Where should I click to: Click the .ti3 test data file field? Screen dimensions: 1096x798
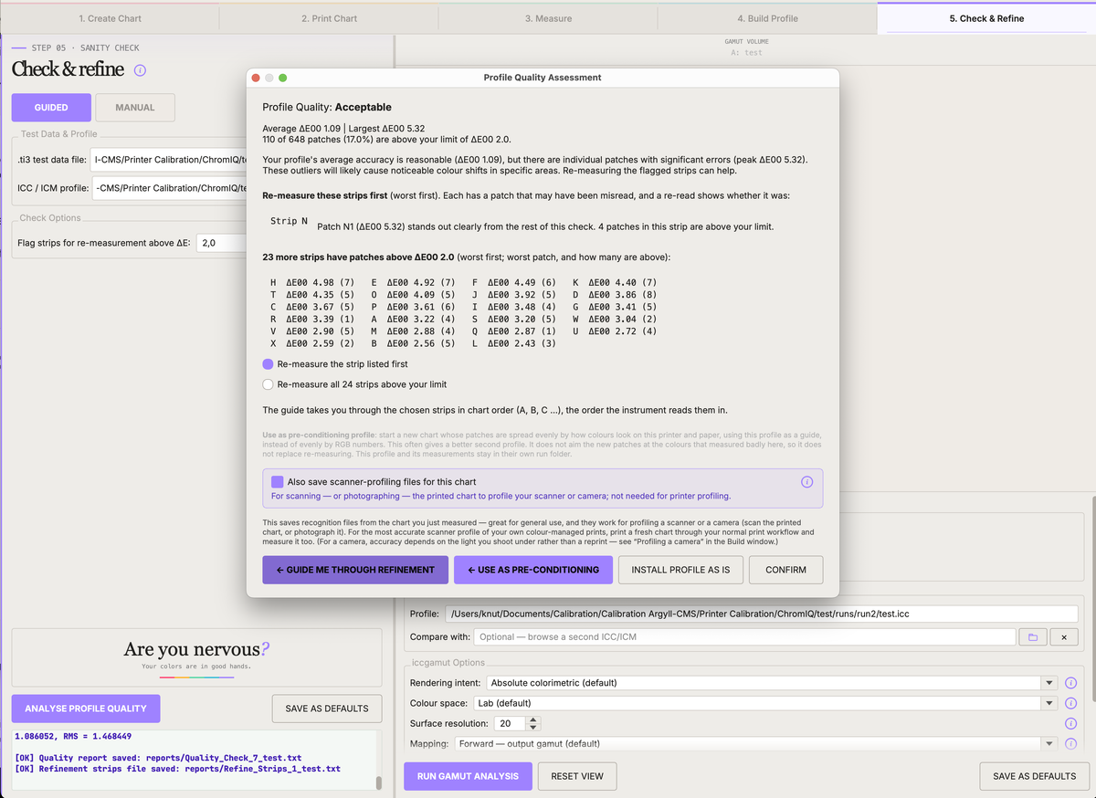coord(170,160)
